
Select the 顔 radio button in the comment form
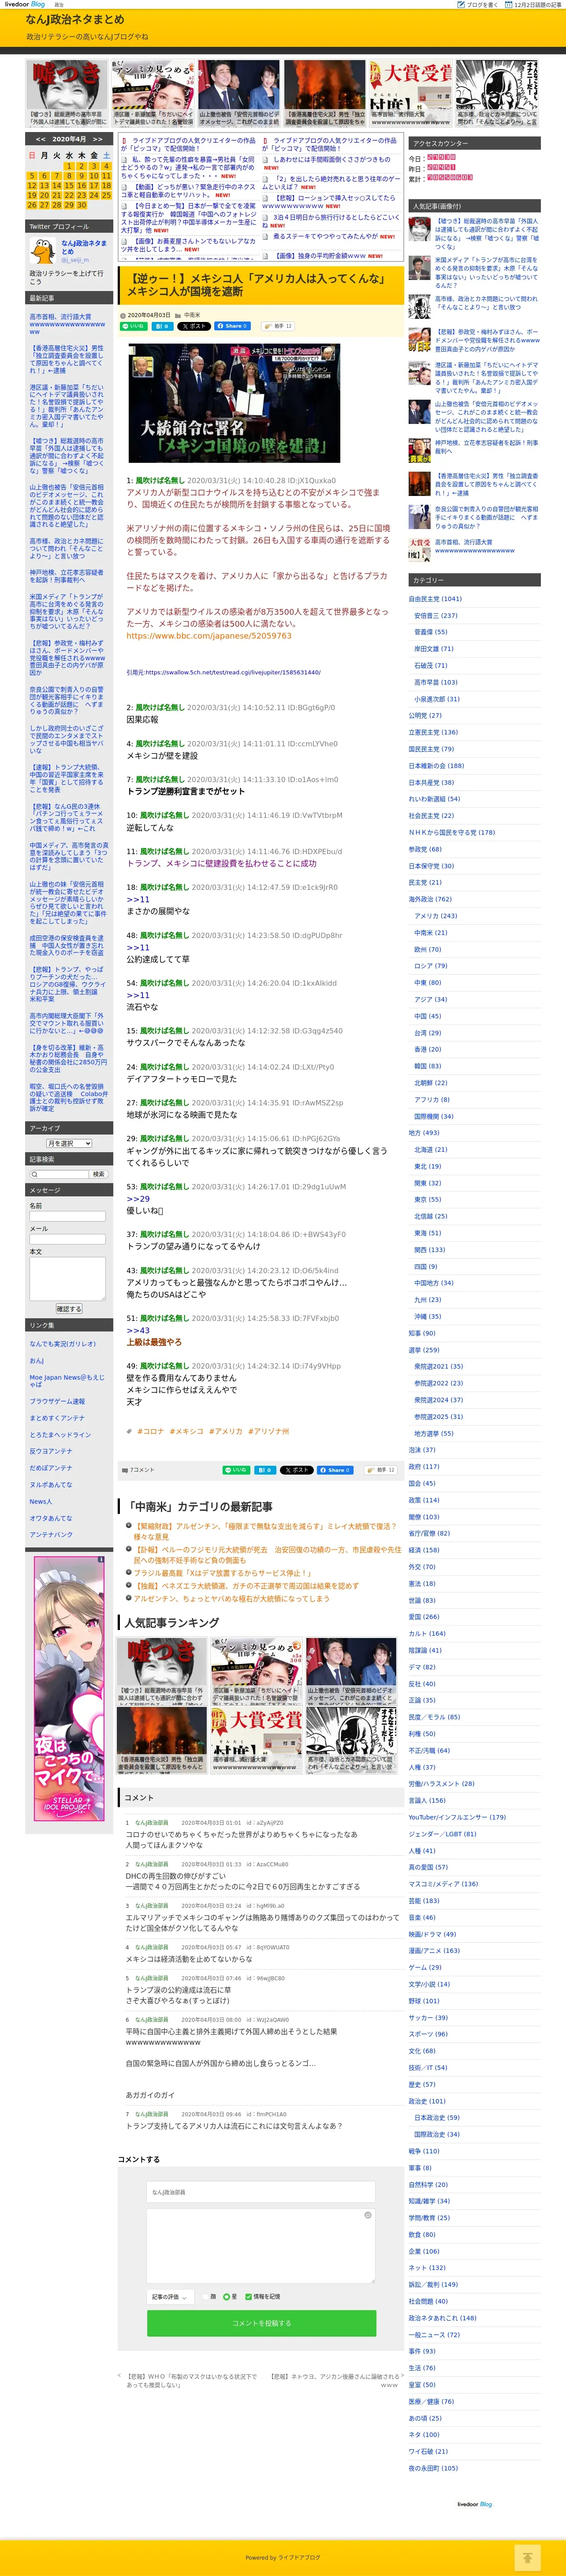205,2296
